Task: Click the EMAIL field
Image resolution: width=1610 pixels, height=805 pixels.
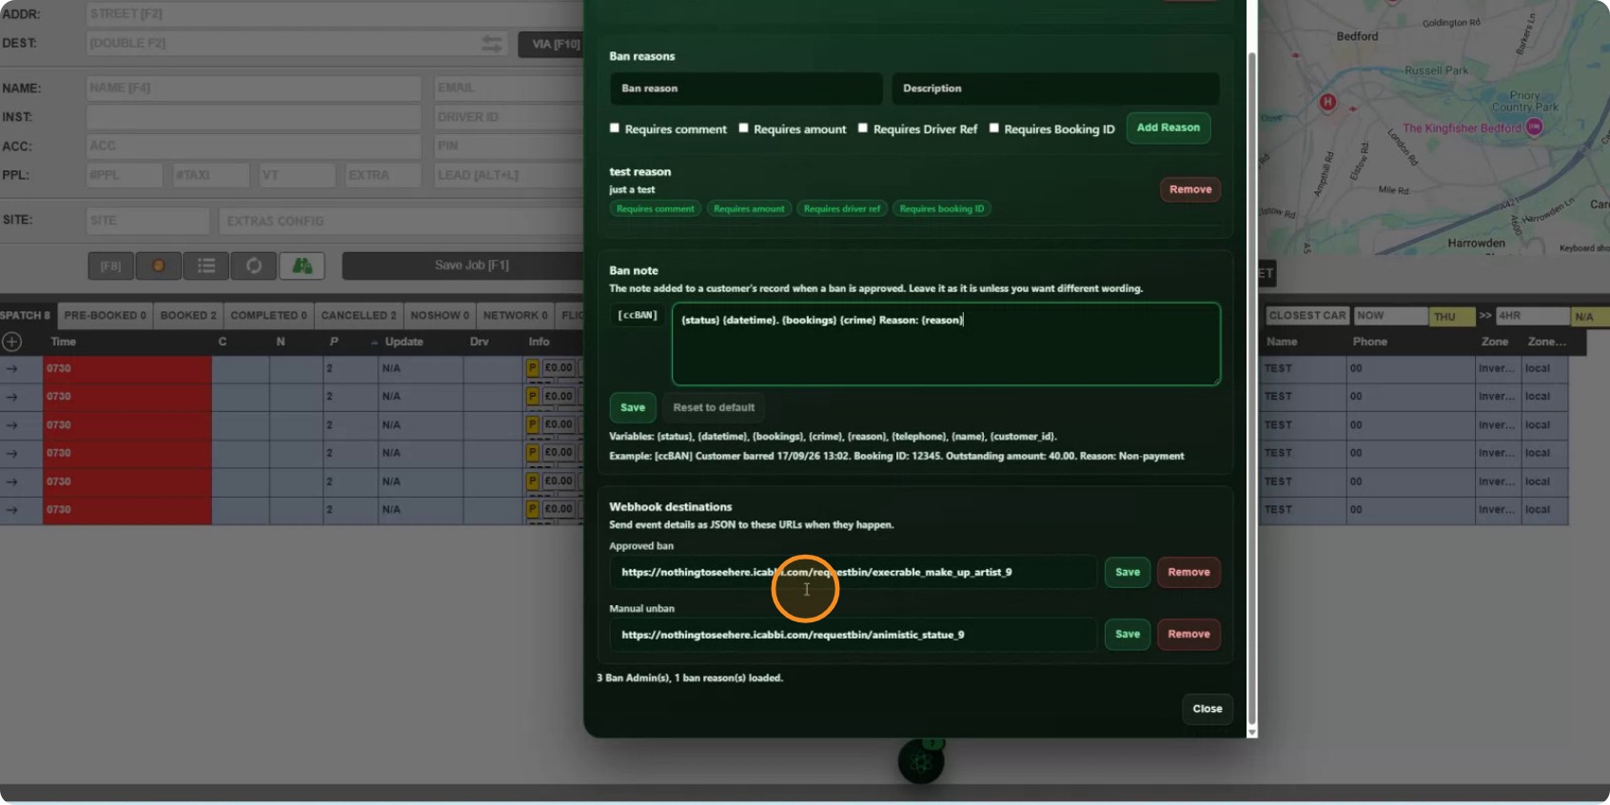Action: pyautogui.click(x=509, y=88)
